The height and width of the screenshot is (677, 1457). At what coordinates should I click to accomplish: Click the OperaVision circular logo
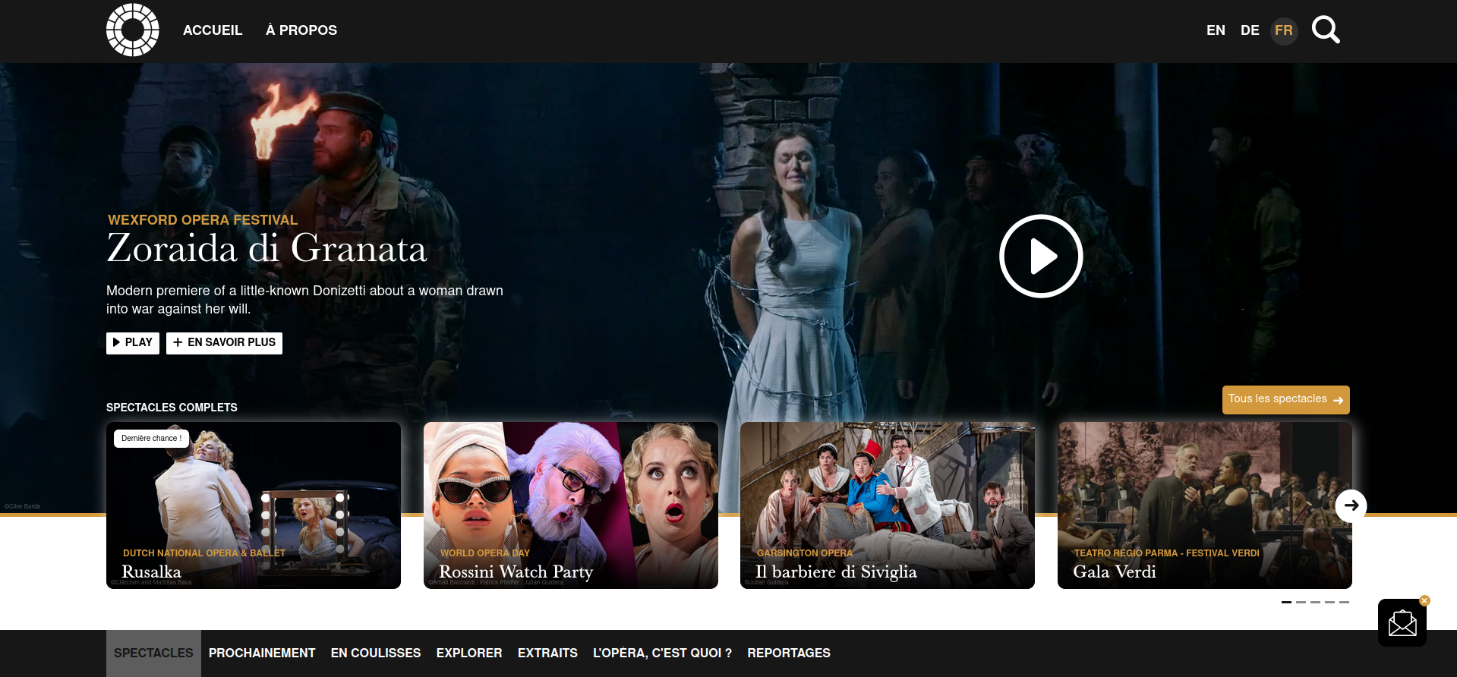[x=133, y=30]
